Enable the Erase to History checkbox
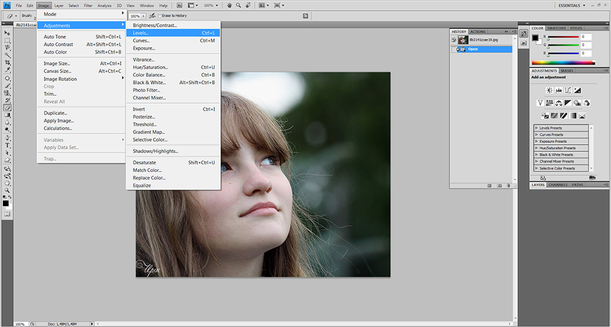The width and height of the screenshot is (611, 327). coord(160,16)
